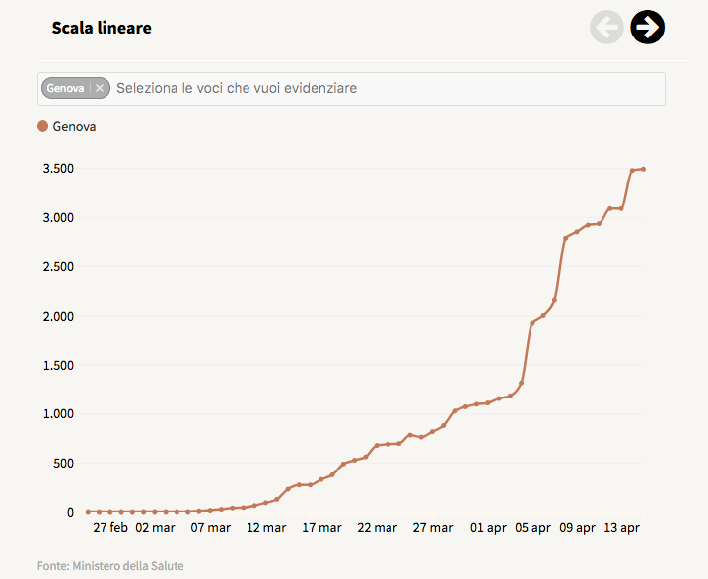Click the 12 mar date label

point(266,527)
